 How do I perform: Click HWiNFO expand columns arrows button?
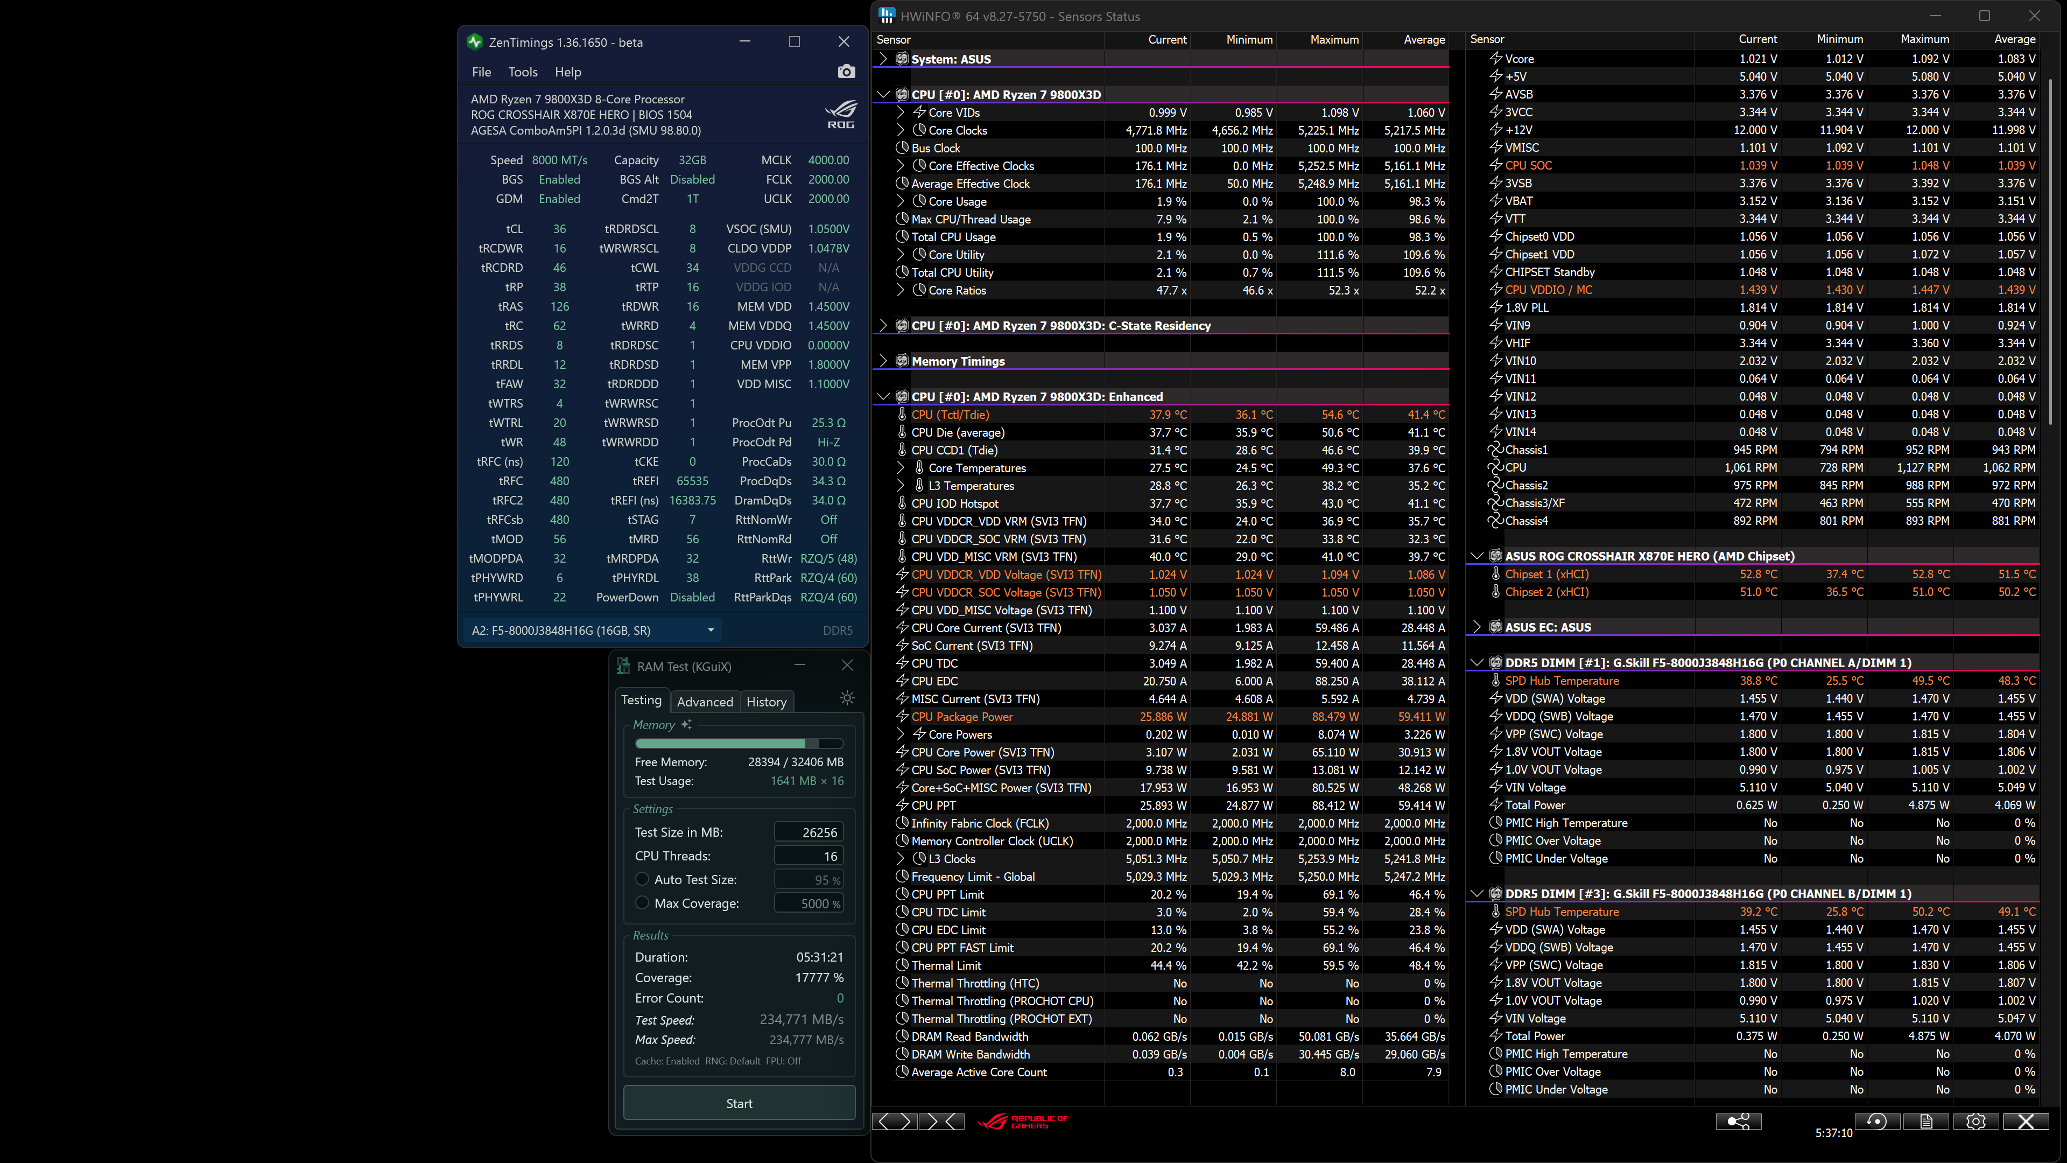895,1121
